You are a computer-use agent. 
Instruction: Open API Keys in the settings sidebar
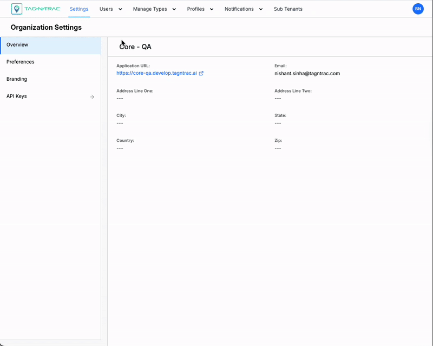click(50, 96)
